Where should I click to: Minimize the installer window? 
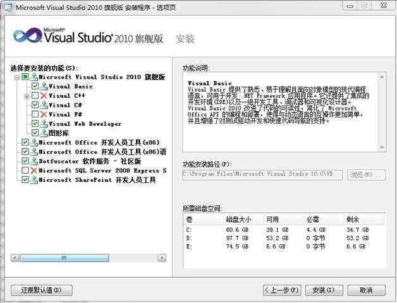click(x=350, y=6)
